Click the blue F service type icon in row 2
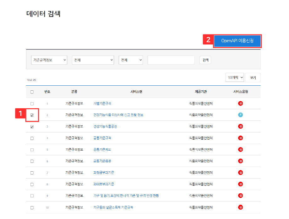This screenshot has height=219, width=289. [240, 115]
